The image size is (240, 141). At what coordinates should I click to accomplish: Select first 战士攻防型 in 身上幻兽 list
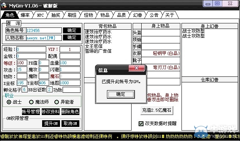click(193, 31)
